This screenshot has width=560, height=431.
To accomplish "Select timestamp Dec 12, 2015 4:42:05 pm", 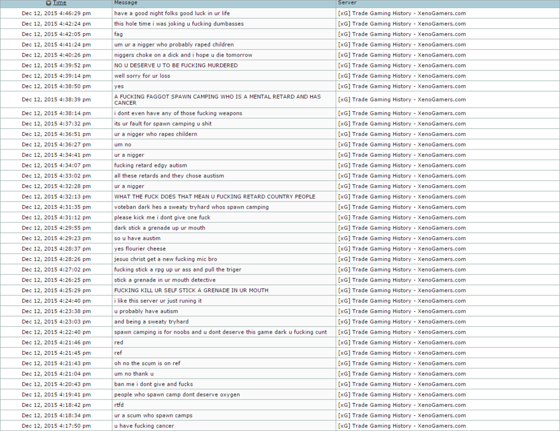I will click(x=56, y=34).
